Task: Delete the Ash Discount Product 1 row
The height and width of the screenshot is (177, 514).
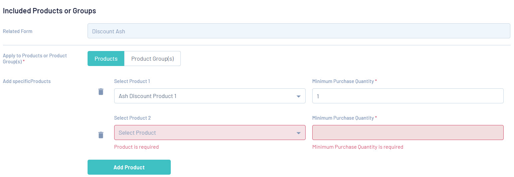Action: point(101,92)
